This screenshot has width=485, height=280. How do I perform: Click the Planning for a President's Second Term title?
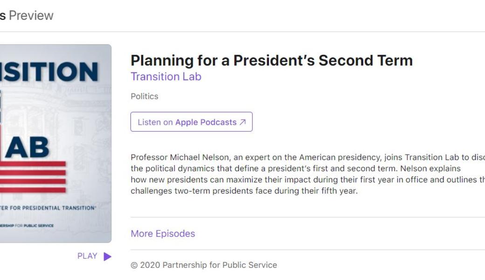(x=271, y=60)
